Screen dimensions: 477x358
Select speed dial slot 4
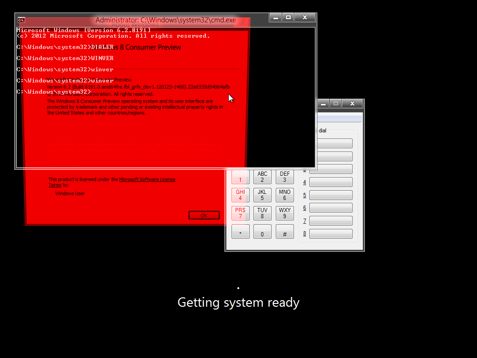click(x=331, y=182)
